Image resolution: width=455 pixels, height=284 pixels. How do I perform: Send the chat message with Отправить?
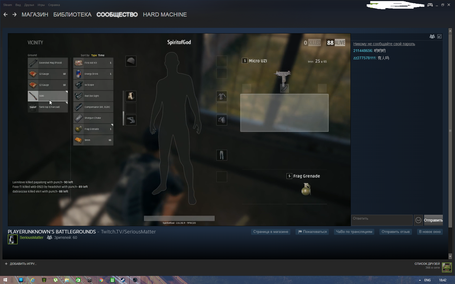pyautogui.click(x=433, y=220)
